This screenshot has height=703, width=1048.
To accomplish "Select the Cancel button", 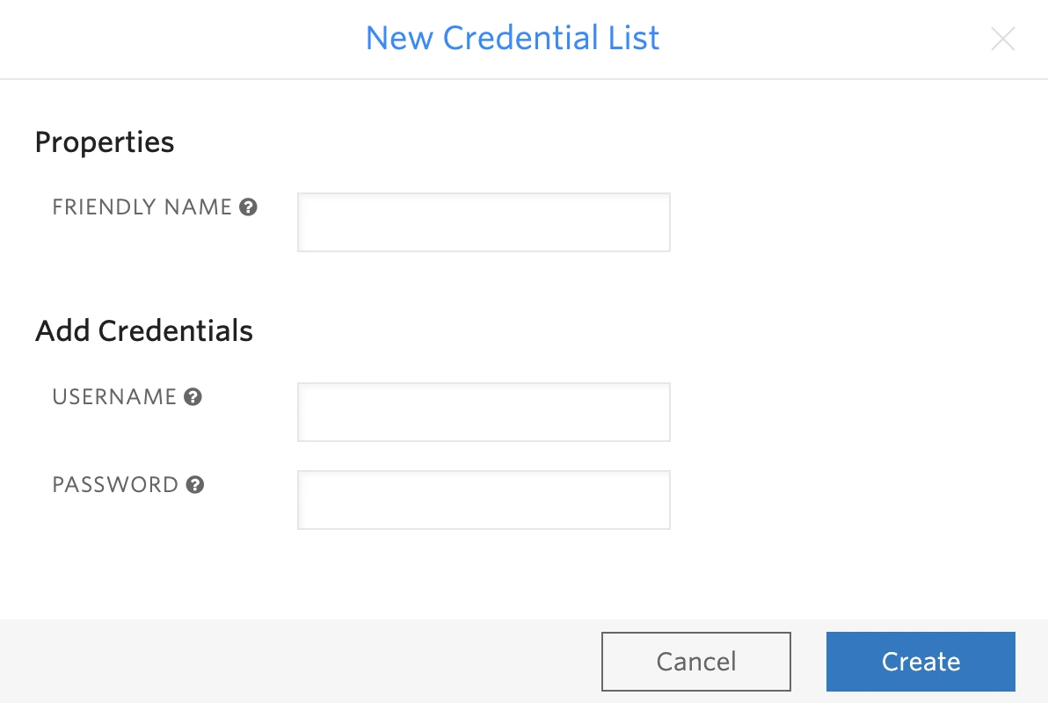I will pos(695,661).
